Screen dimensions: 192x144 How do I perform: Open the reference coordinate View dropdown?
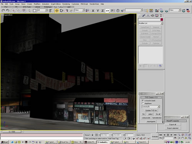79,10
